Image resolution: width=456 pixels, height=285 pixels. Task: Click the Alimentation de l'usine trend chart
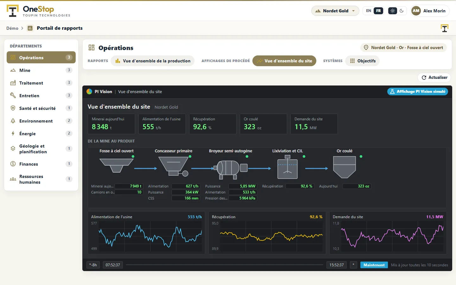point(146,233)
